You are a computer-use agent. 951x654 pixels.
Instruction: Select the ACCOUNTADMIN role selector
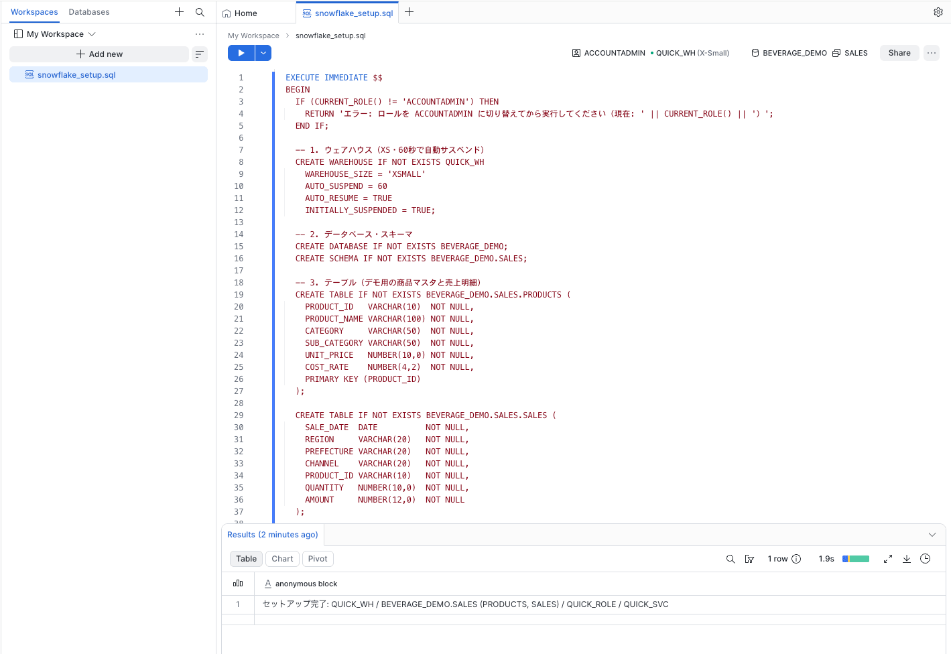[609, 53]
